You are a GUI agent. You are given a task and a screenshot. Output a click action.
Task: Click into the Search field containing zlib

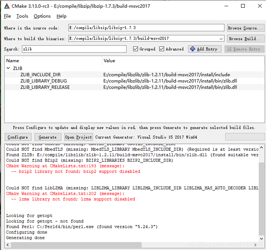[74, 49]
